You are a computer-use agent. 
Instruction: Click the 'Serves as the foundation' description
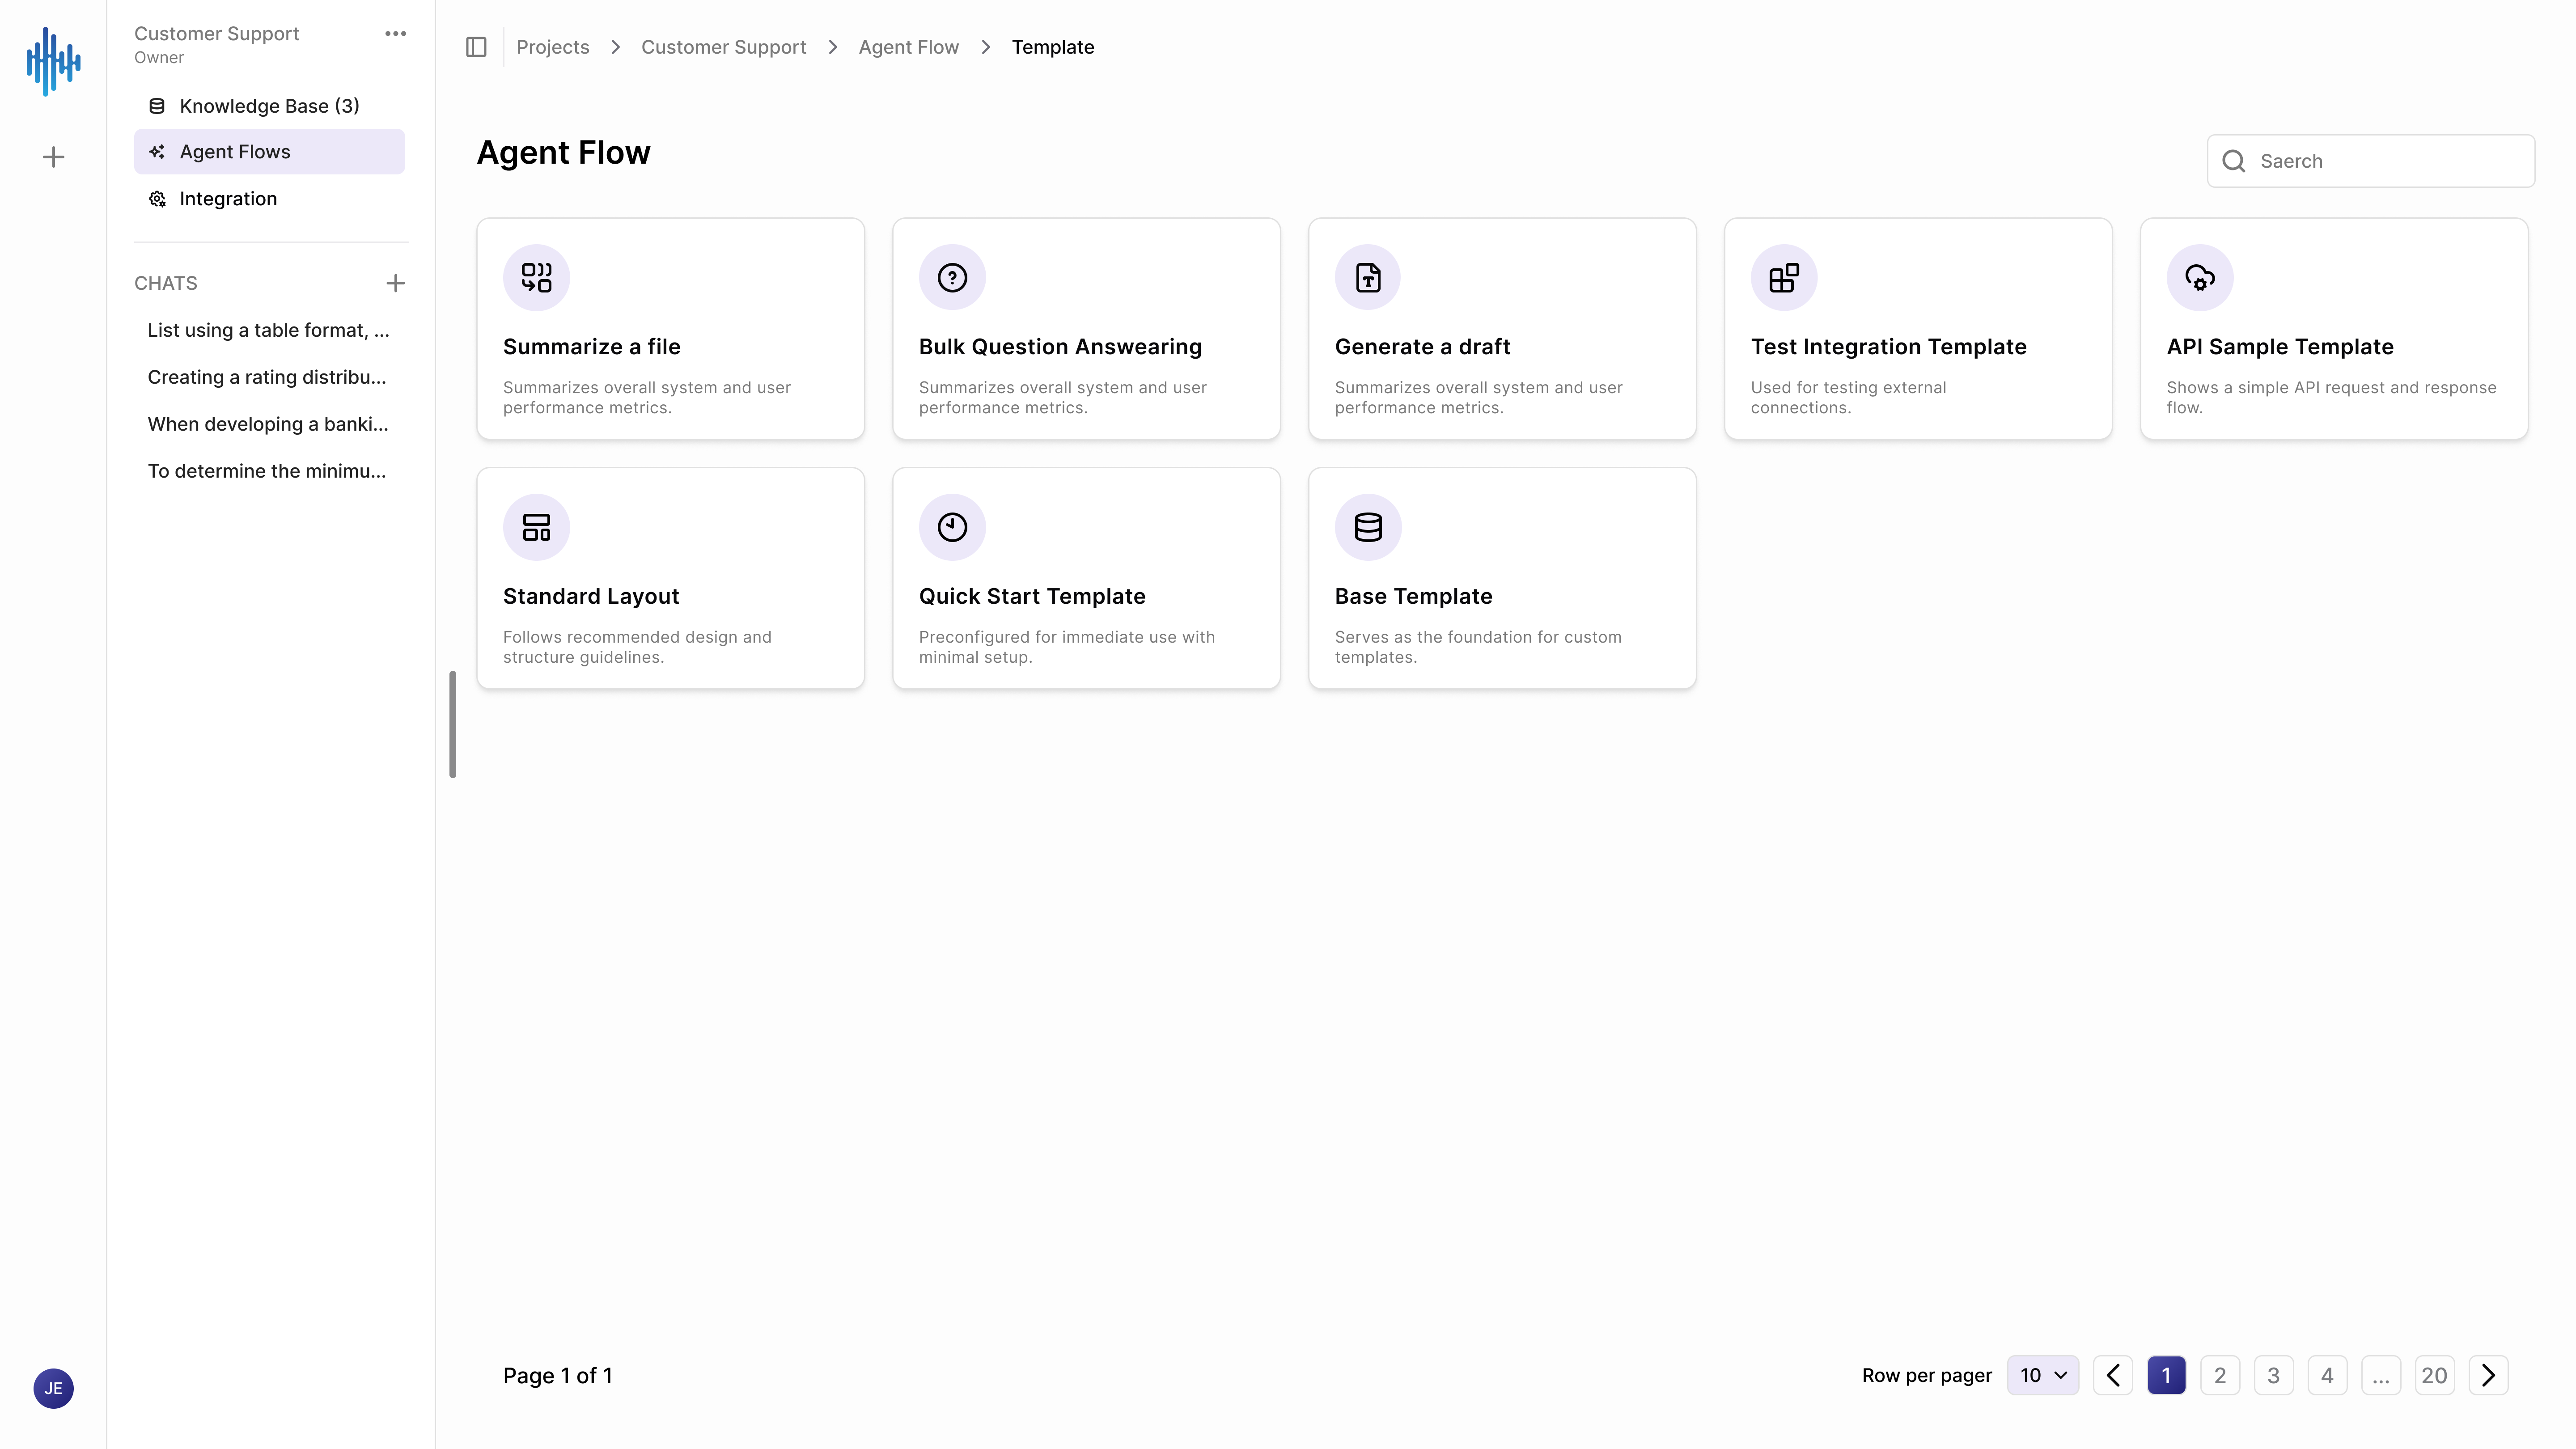click(x=1478, y=647)
